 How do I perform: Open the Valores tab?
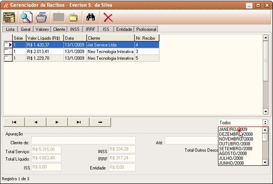pos(42,29)
